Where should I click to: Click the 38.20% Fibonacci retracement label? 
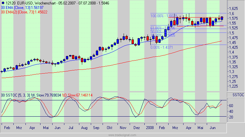[163, 35]
